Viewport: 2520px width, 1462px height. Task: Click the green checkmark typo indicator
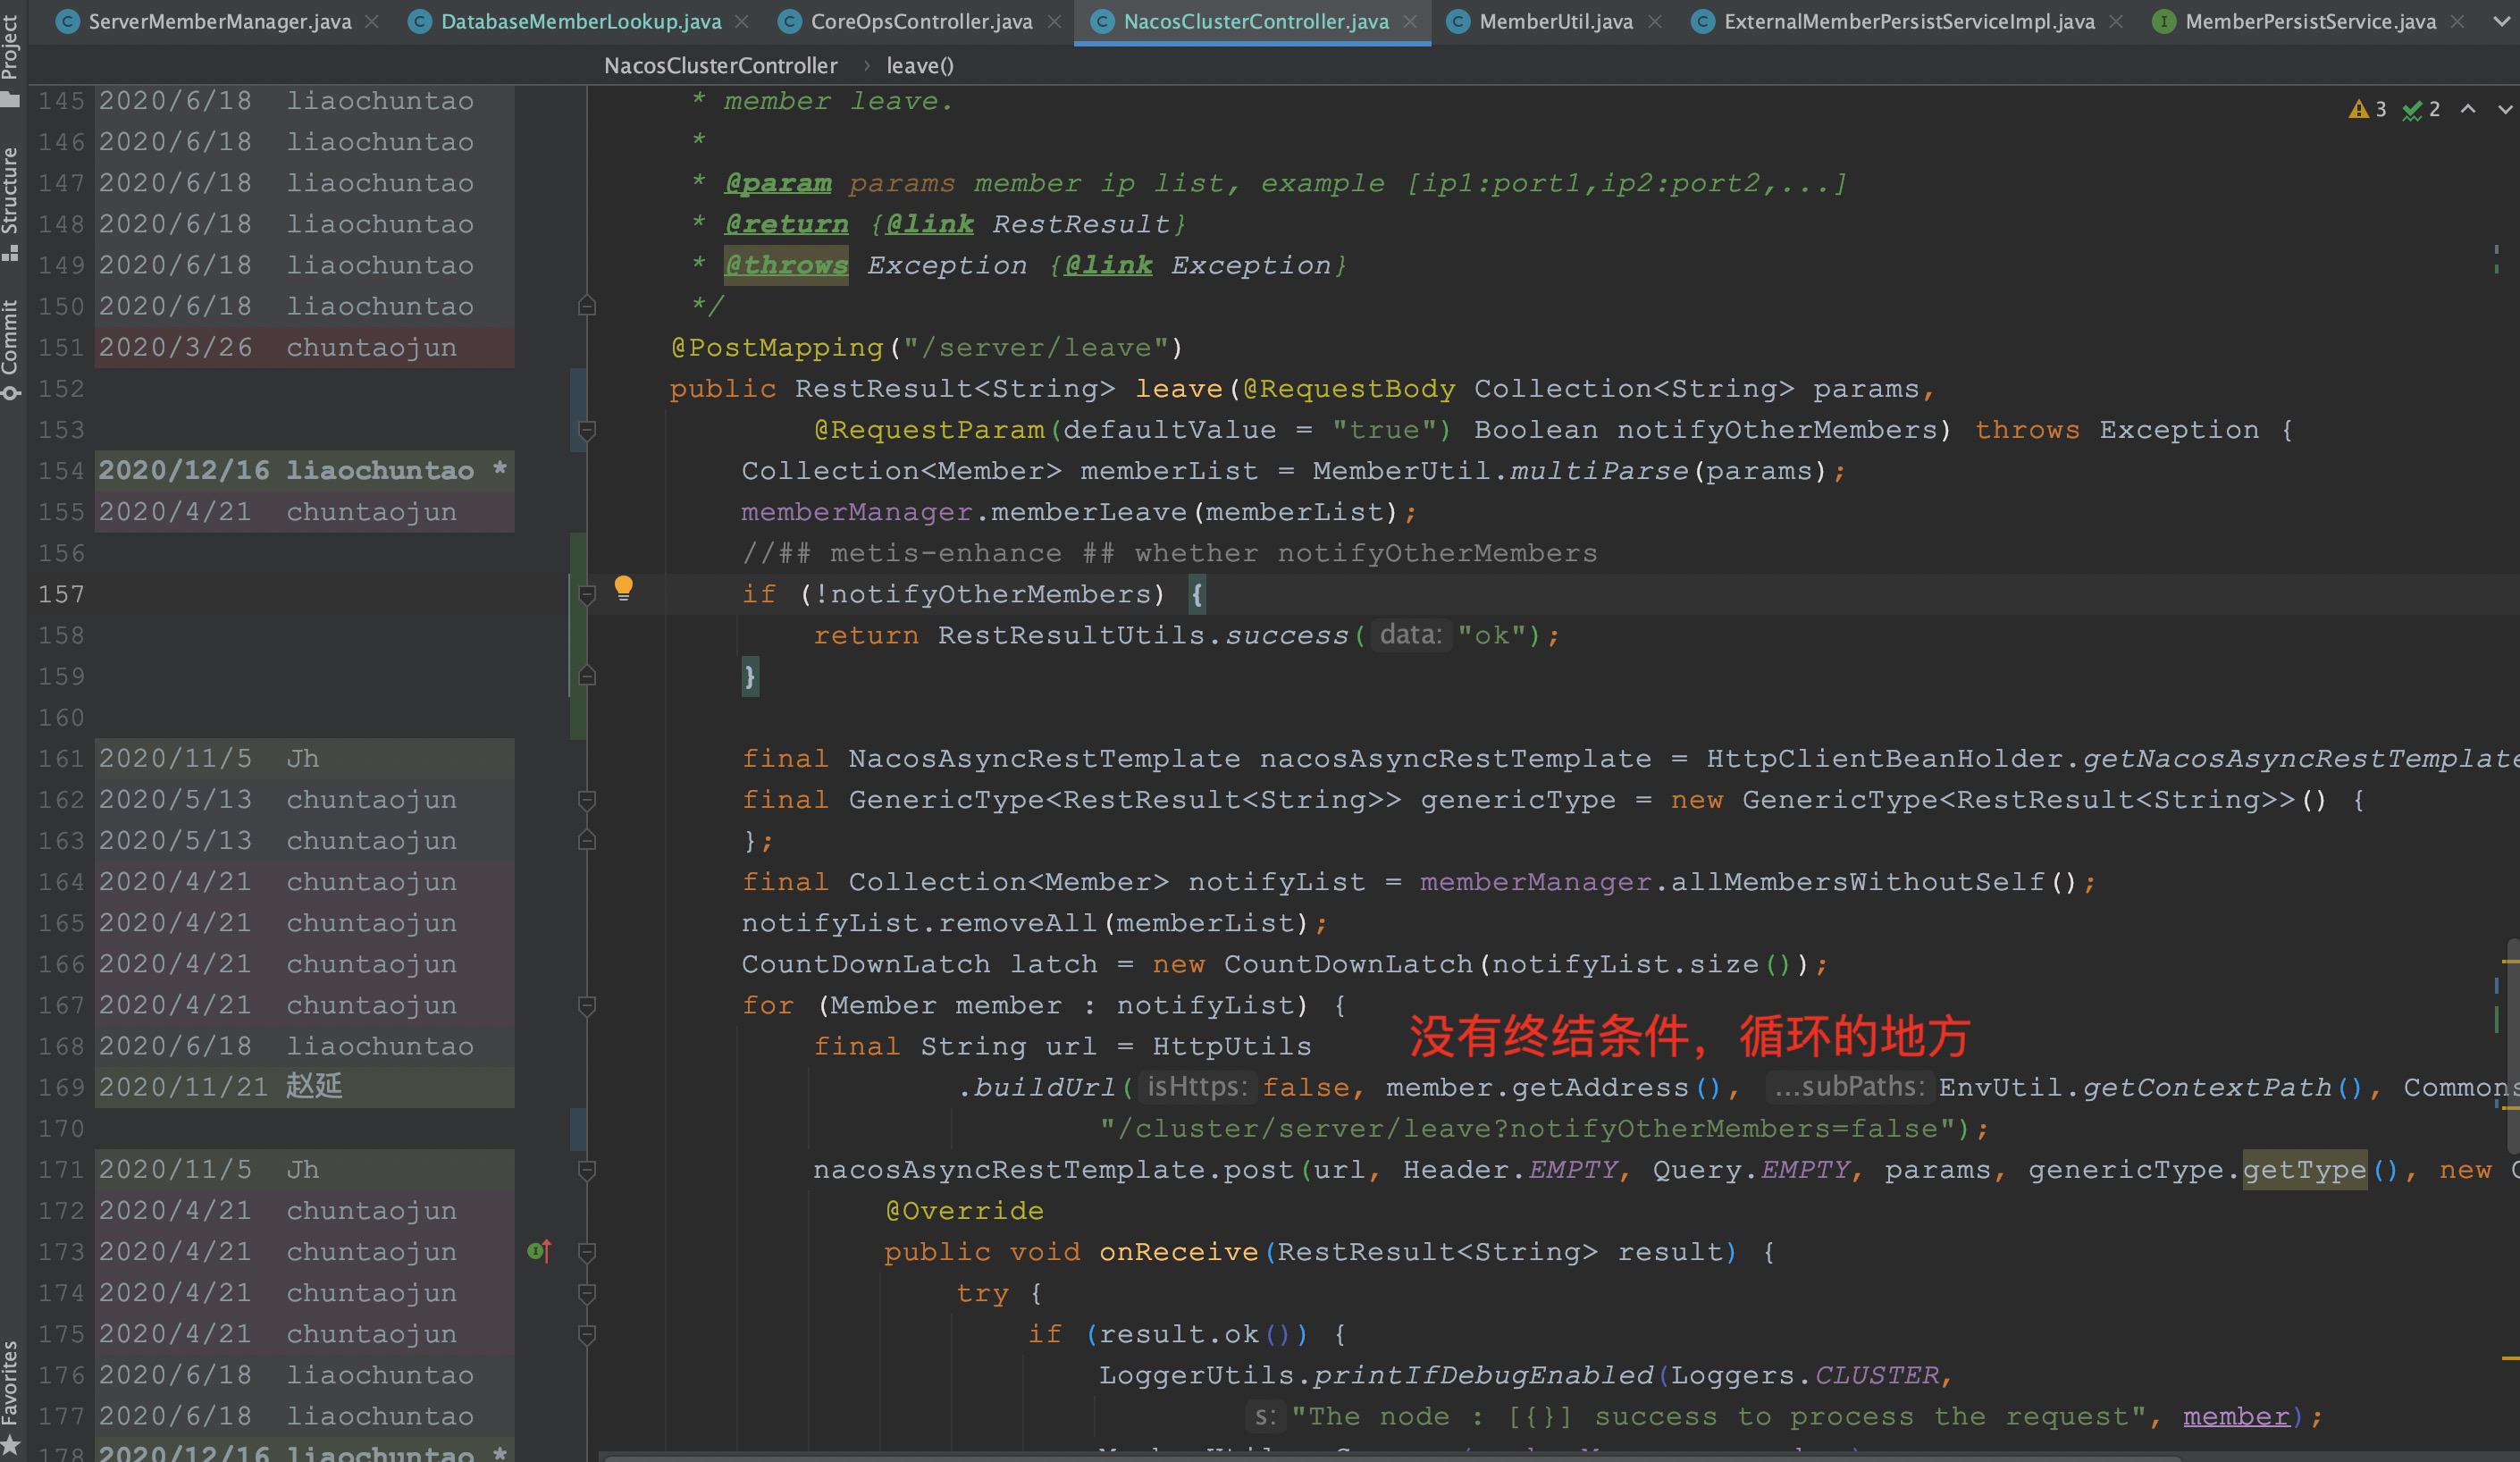coord(2421,109)
